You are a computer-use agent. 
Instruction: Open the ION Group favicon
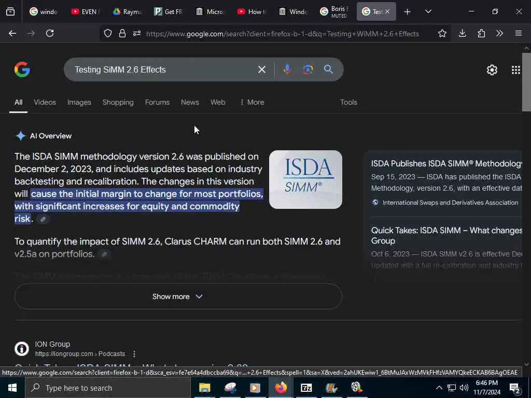click(x=22, y=349)
